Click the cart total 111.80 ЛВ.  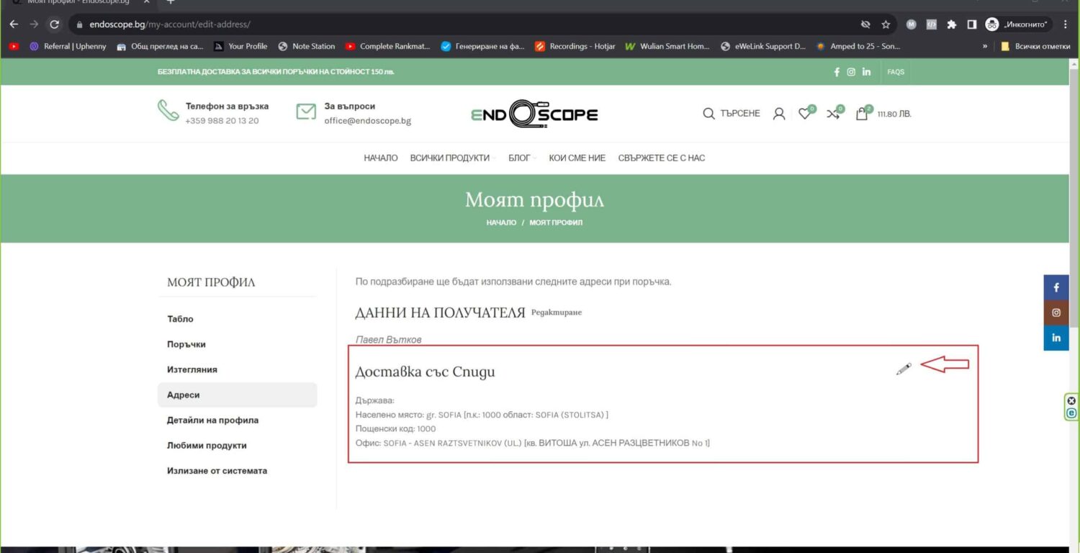(894, 114)
